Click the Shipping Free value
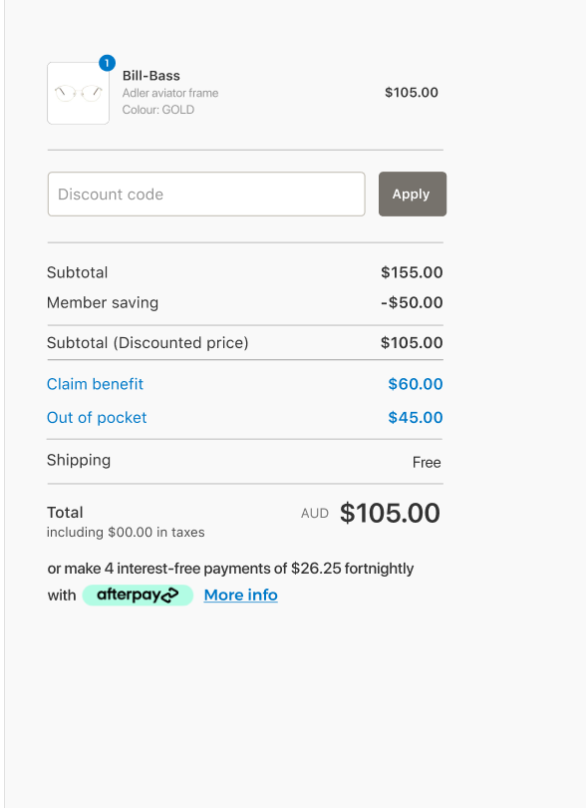This screenshot has width=586, height=808. tap(427, 462)
